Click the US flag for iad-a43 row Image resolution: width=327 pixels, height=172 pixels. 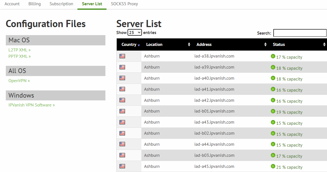122,122
